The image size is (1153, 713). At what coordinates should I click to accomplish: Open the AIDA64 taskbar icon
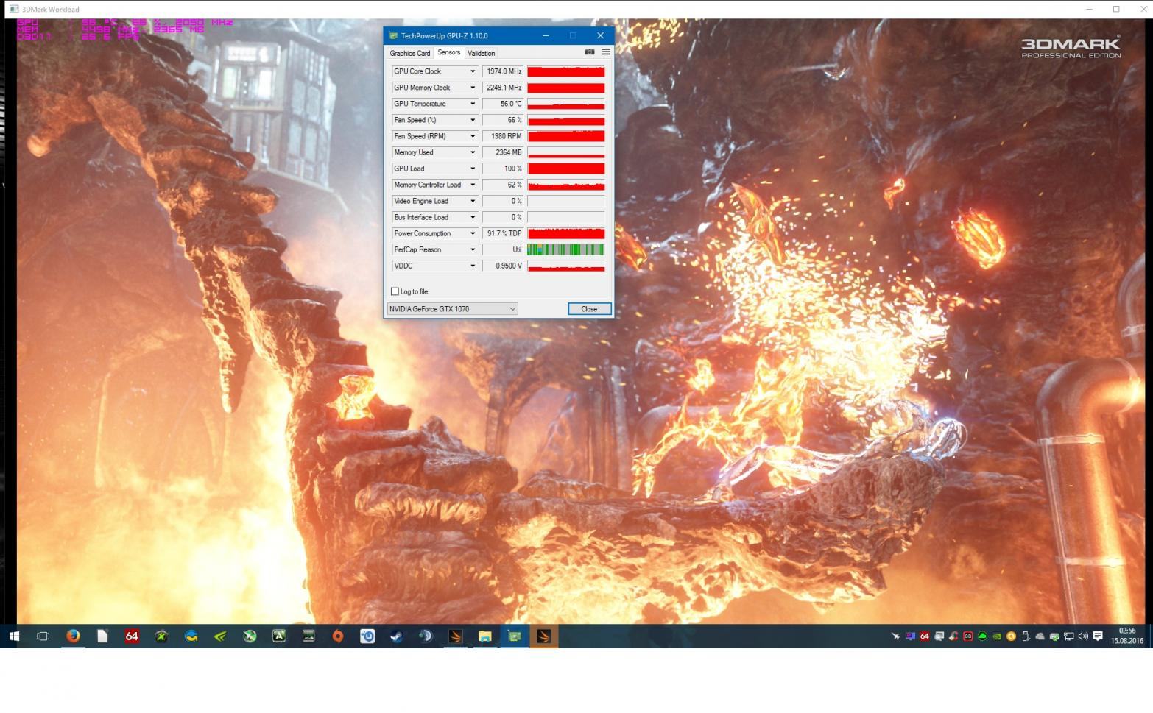[x=132, y=636]
